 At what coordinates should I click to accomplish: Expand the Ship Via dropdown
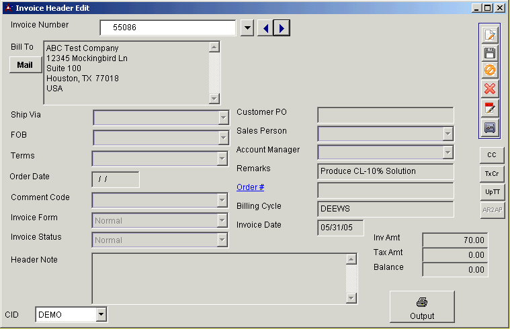(x=223, y=118)
